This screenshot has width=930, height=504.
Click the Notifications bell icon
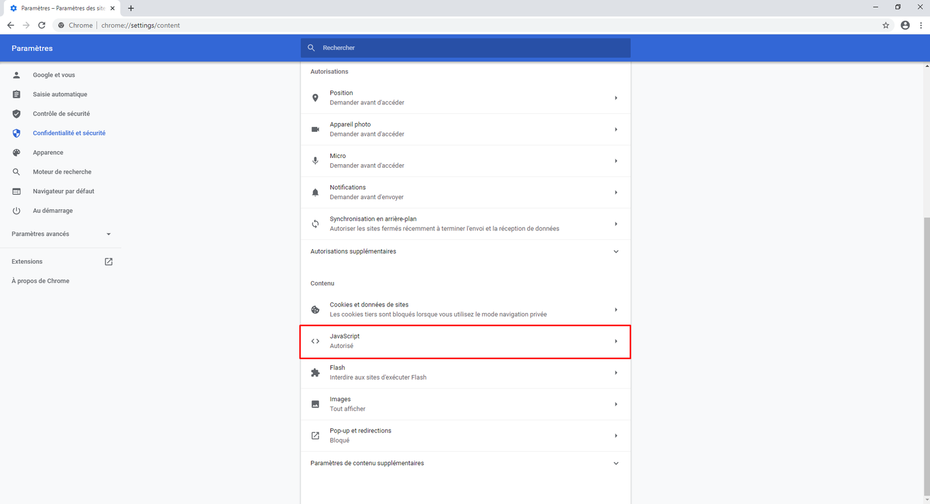click(x=315, y=192)
